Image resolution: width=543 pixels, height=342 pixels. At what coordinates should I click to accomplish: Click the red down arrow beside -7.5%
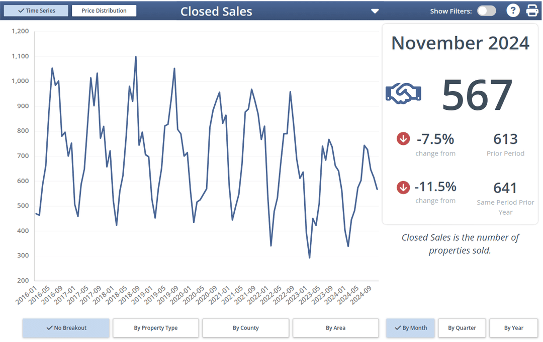click(x=403, y=138)
